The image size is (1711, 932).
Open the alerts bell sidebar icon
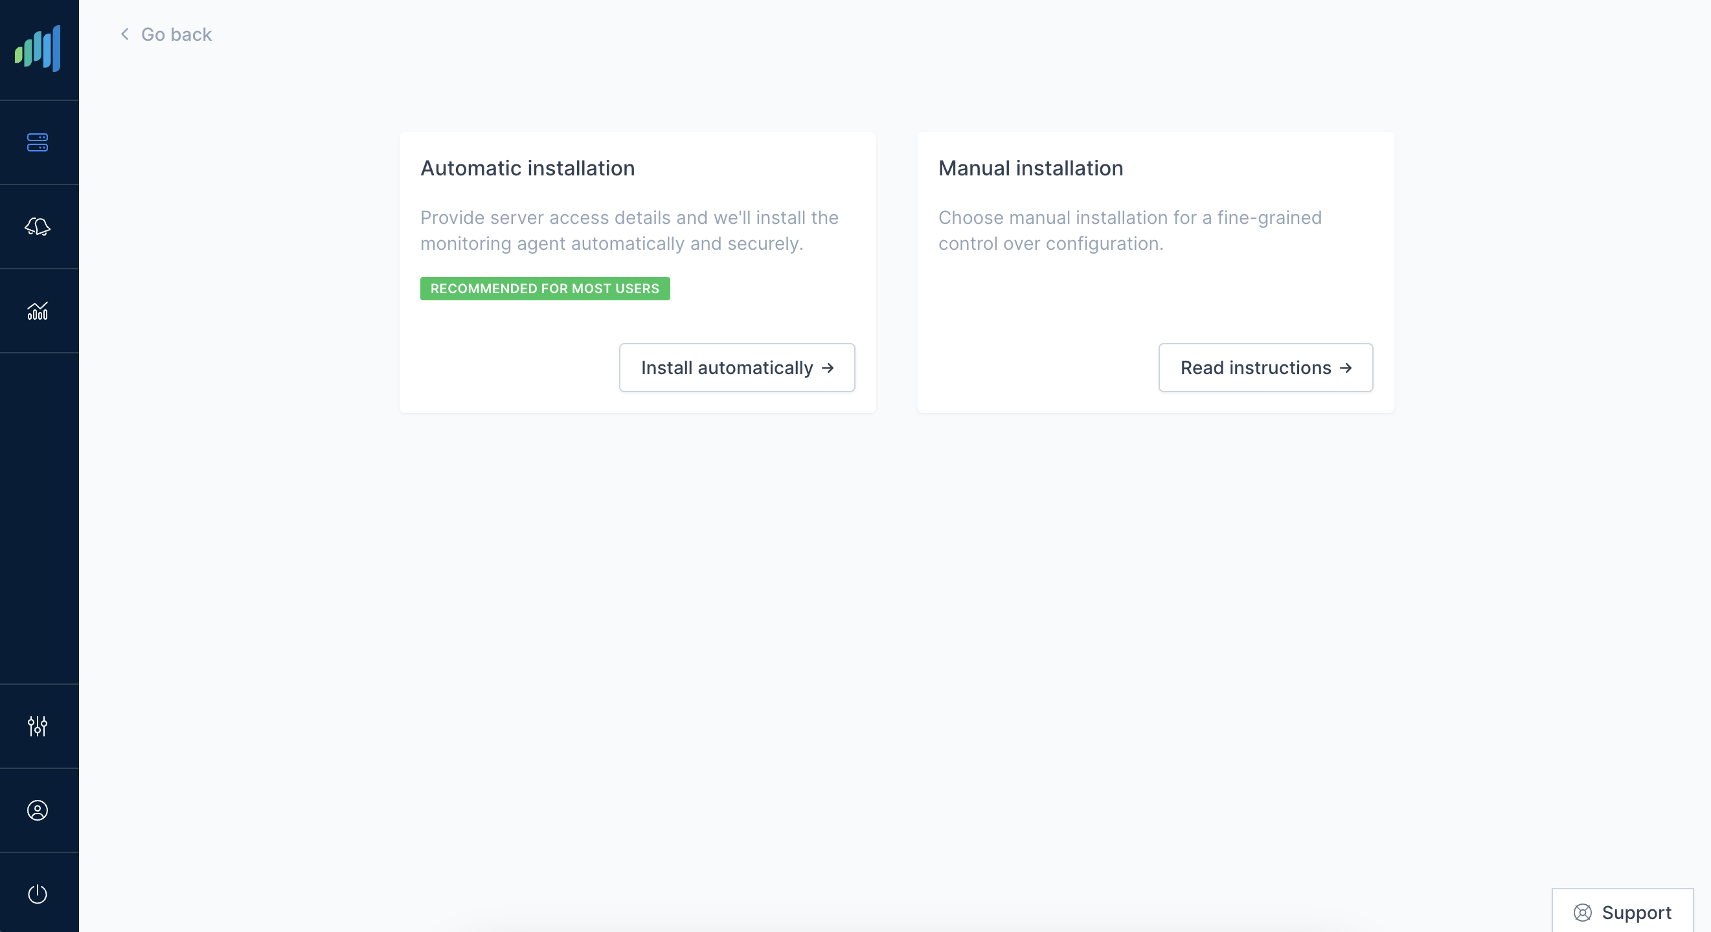pyautogui.click(x=38, y=227)
